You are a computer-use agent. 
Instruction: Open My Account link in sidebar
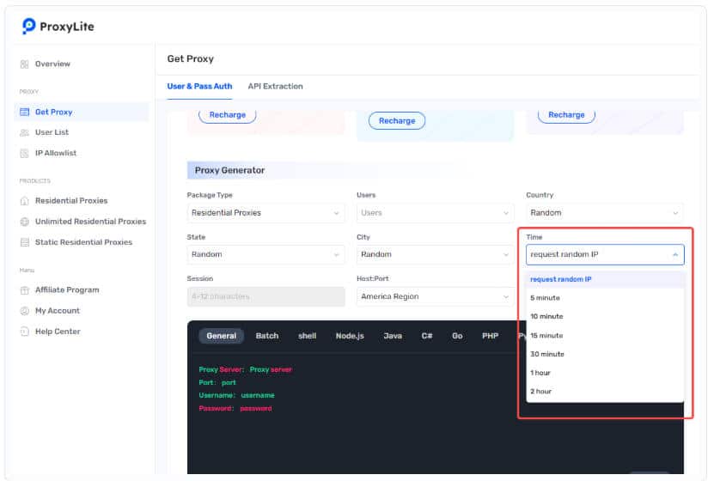click(58, 311)
